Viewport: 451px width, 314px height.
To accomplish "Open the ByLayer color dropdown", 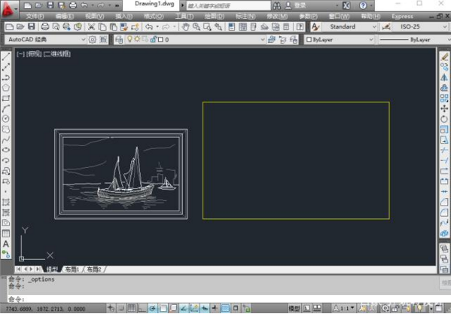I will [371, 39].
